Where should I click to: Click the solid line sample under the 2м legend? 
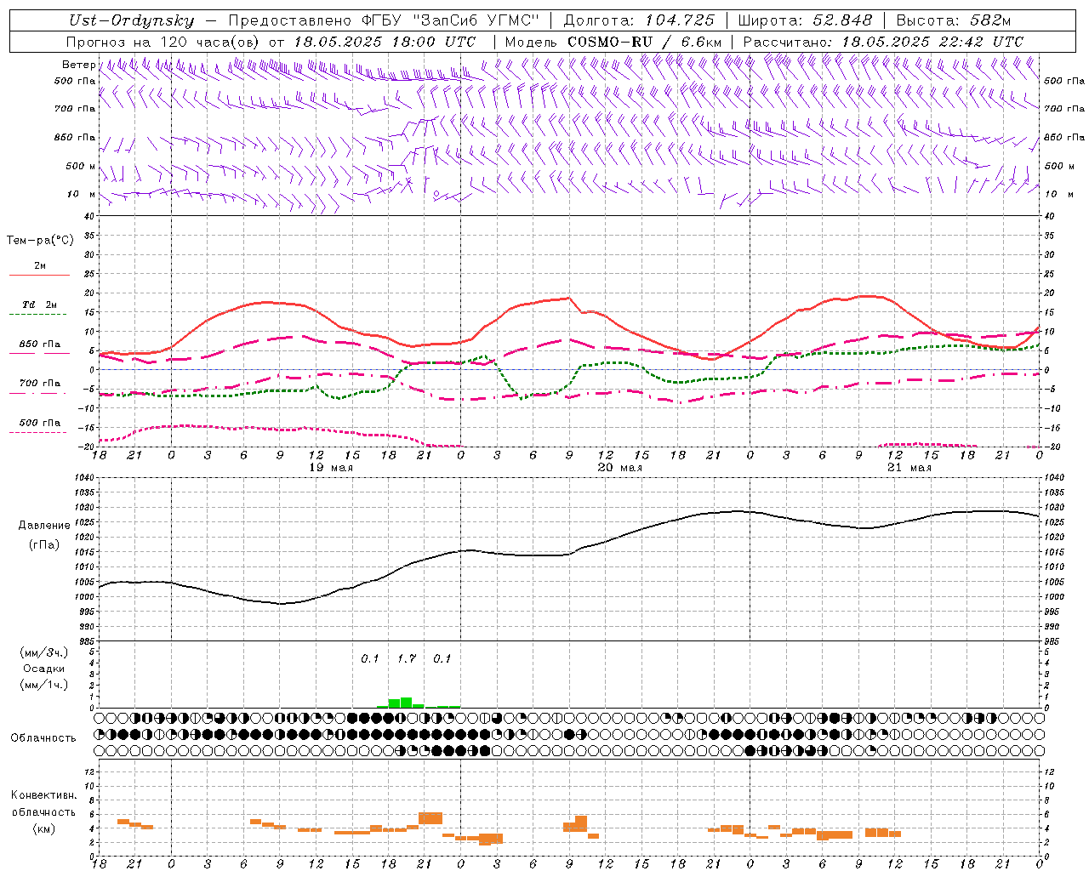[x=39, y=276]
